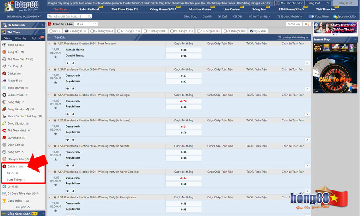Pin the Harris vs Trump match
This screenshot has width=360, height=216.
pyautogui.click(x=73, y=63)
